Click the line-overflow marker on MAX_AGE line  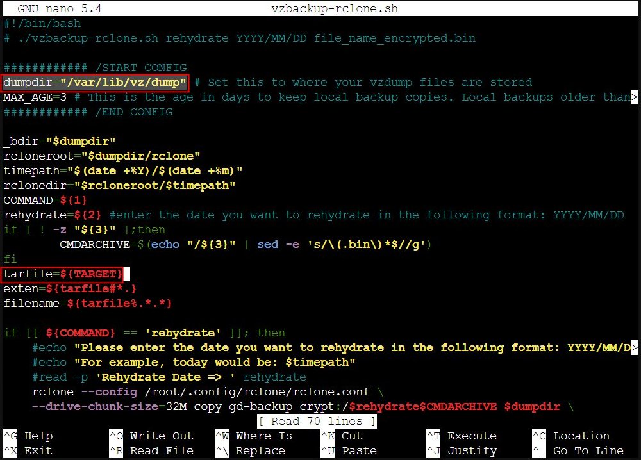tap(635, 97)
